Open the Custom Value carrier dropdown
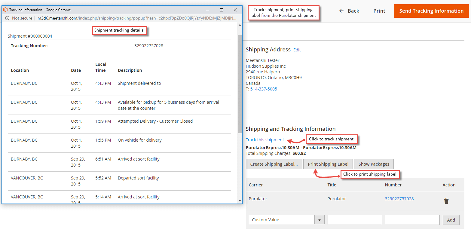The height and width of the screenshot is (230, 471). click(x=287, y=220)
